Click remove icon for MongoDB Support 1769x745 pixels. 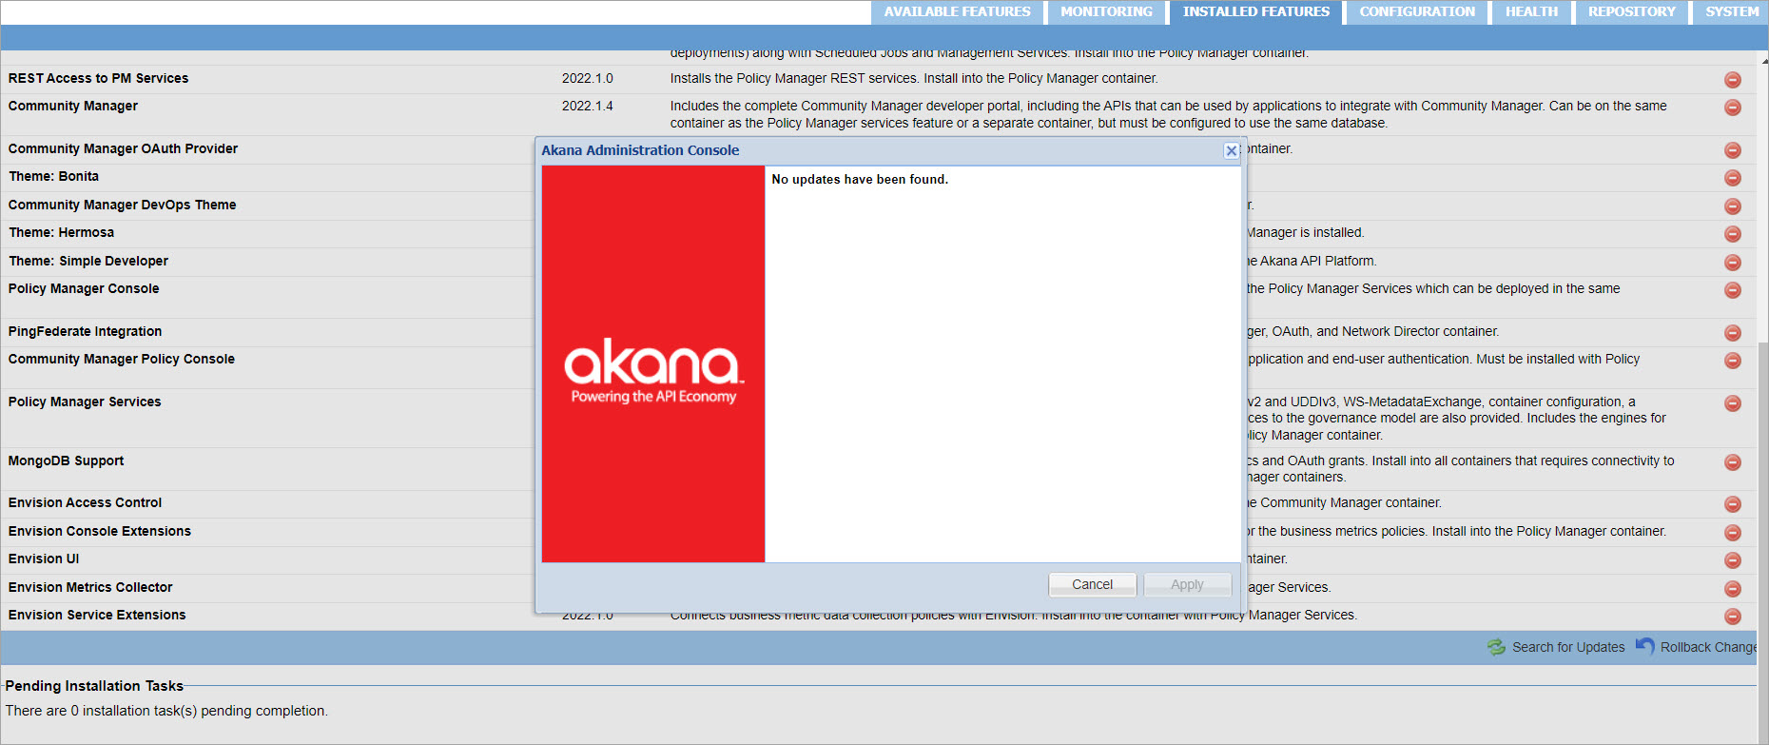(x=1733, y=462)
